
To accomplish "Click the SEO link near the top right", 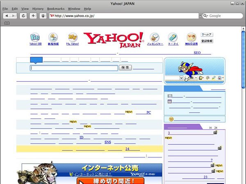I will pyautogui.click(x=197, y=53).
